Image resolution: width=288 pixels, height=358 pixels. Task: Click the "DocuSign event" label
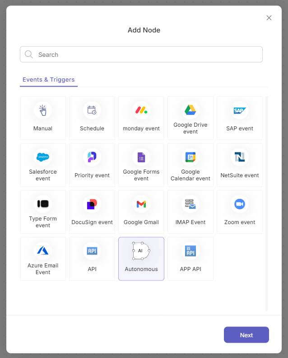point(92,222)
